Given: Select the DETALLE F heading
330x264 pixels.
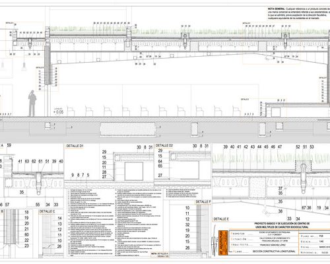Looking at the screenshot, I should click(x=203, y=202).
